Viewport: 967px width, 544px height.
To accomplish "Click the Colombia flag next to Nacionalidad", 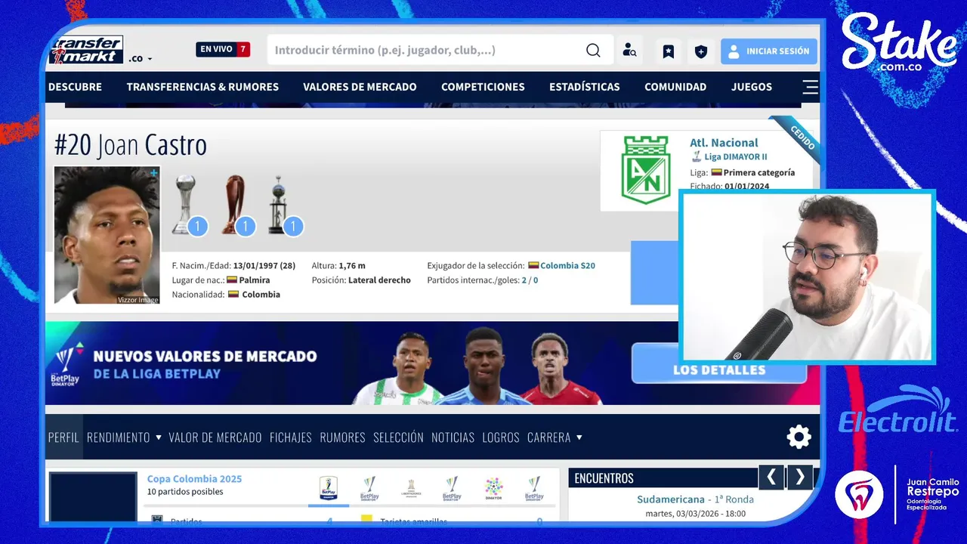I will (233, 295).
